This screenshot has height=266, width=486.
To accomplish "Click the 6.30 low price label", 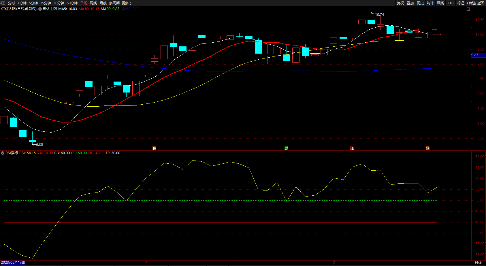I will point(39,145).
